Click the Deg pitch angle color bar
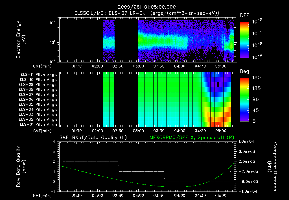289x200 pixels. click(244, 99)
